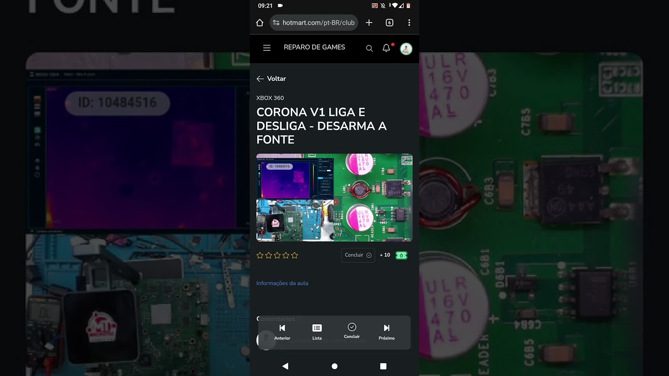Open the hamburger menu next to REPARO DE GAMES

(x=267, y=48)
